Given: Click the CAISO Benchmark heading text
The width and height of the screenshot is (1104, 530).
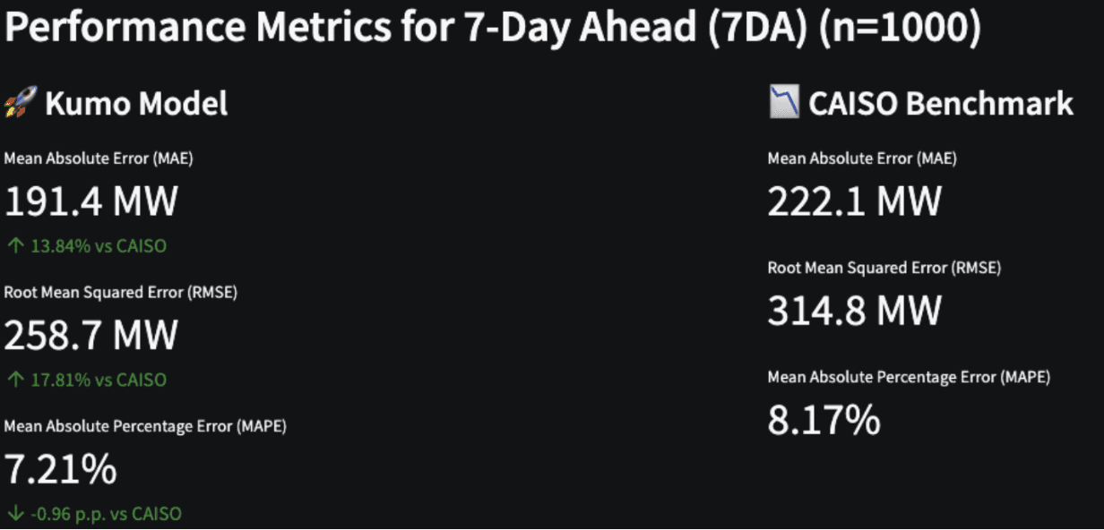Looking at the screenshot, I should pos(941,103).
